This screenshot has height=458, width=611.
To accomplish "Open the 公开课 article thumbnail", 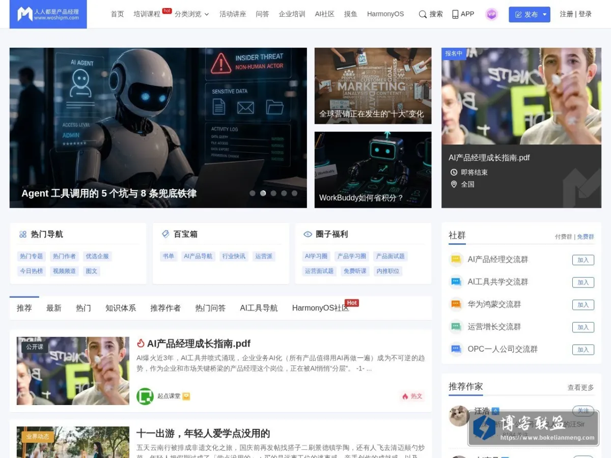I will click(73, 371).
